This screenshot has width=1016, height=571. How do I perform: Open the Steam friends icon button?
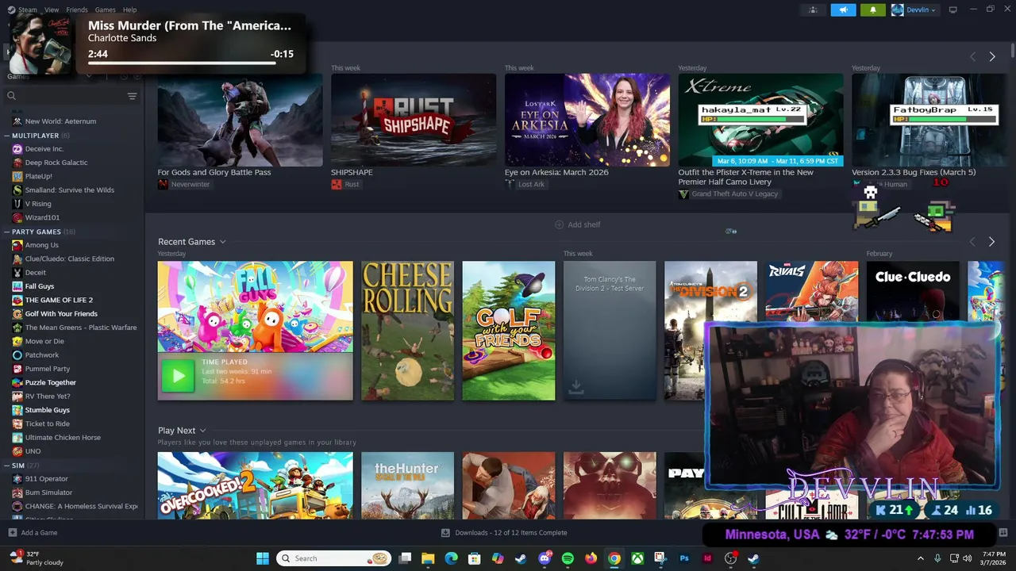[x=813, y=10]
